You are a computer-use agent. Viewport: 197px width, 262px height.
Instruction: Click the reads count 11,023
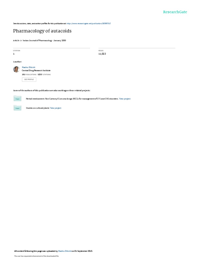(x=102, y=54)
